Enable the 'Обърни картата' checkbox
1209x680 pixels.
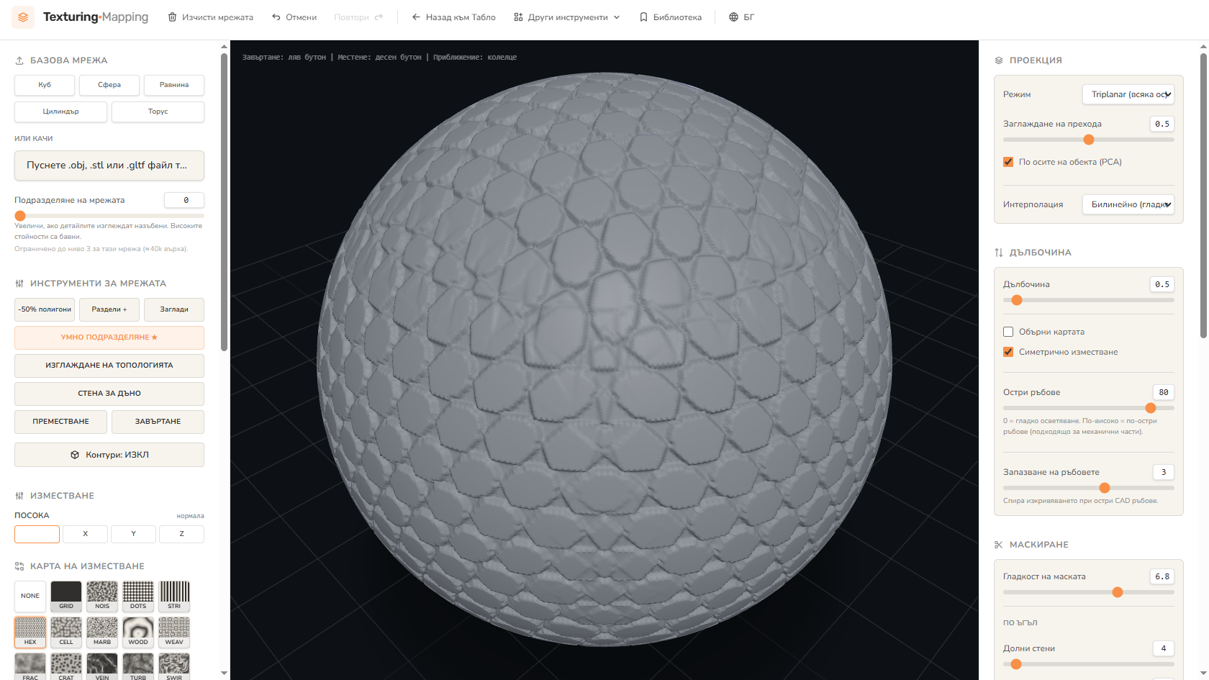pos(1008,332)
